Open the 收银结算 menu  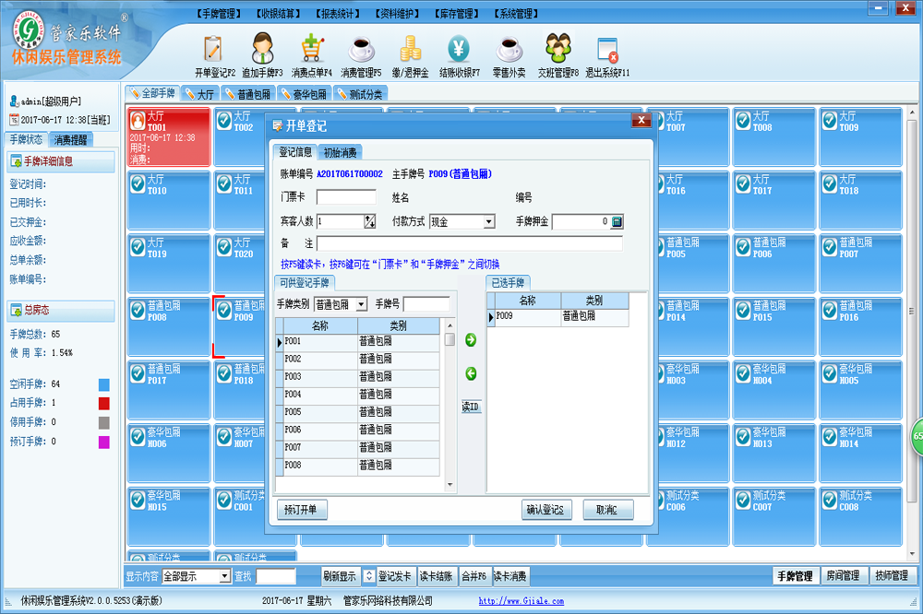tap(279, 14)
